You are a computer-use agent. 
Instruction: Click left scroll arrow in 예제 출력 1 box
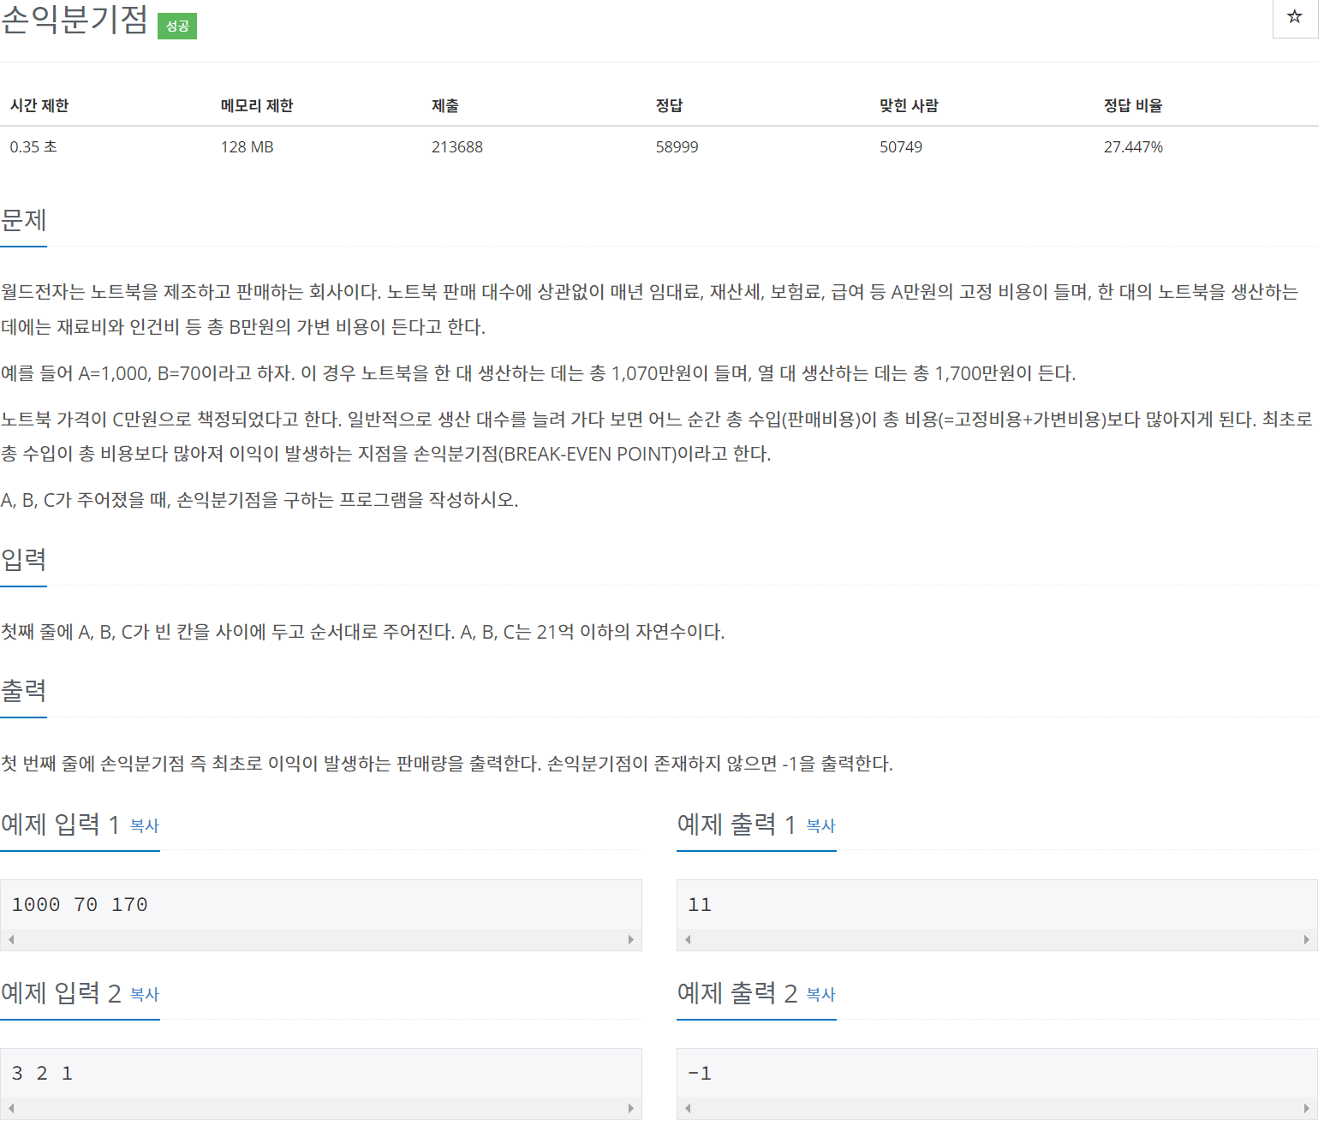(688, 939)
